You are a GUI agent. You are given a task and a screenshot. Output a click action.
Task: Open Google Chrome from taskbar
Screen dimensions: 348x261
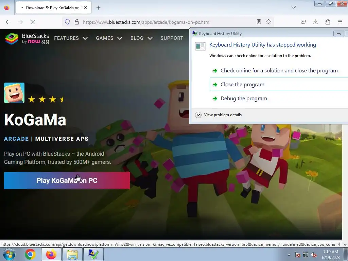pos(30,254)
